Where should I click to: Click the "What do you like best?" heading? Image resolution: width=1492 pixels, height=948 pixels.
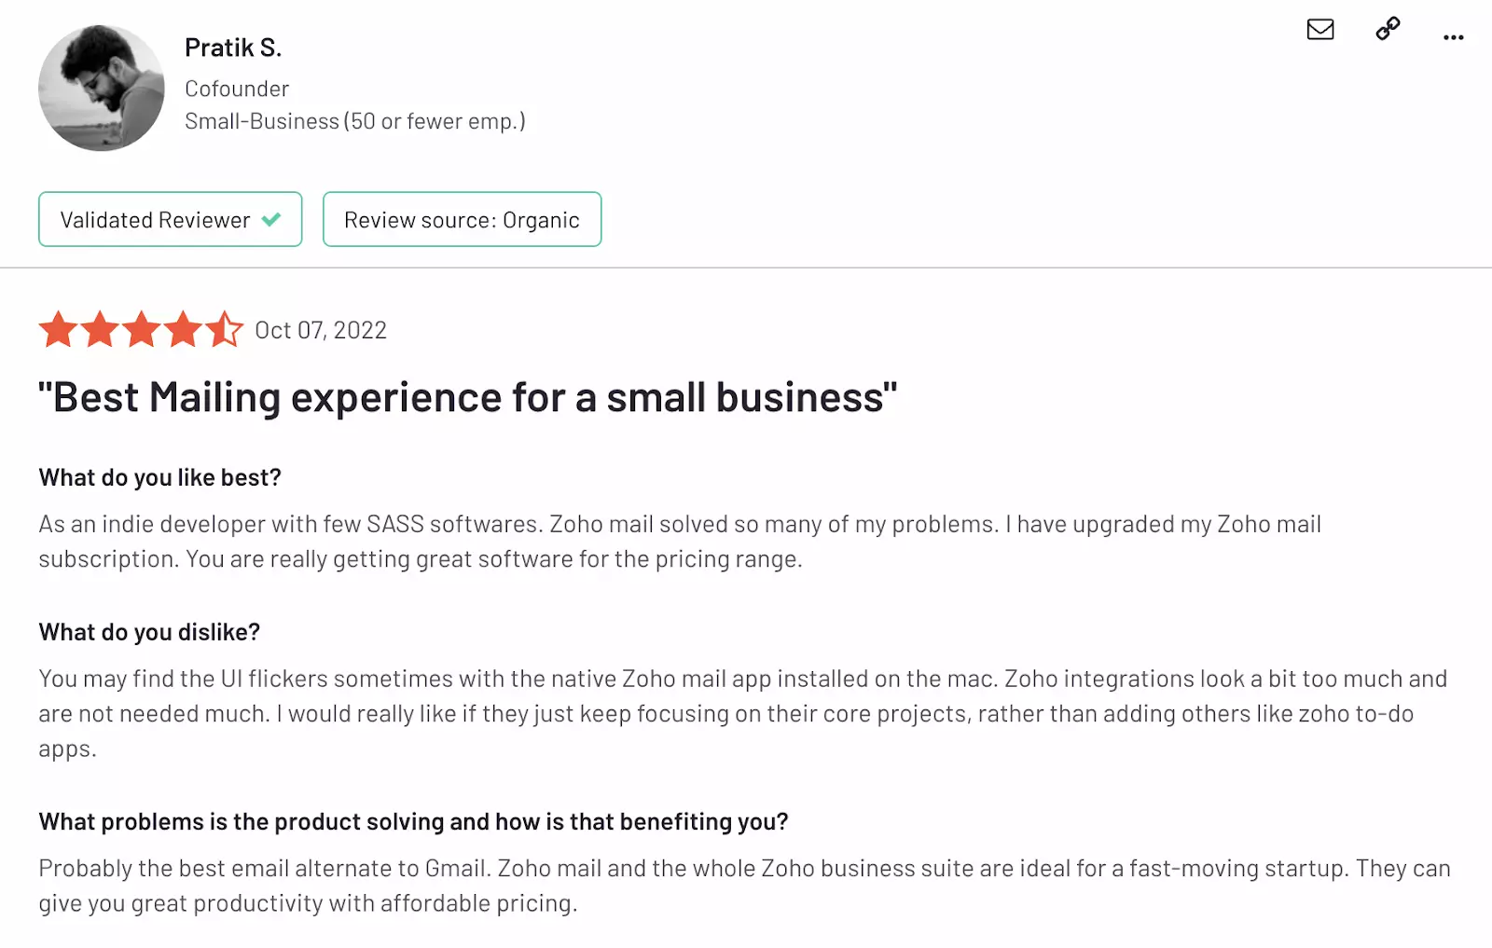159,478
